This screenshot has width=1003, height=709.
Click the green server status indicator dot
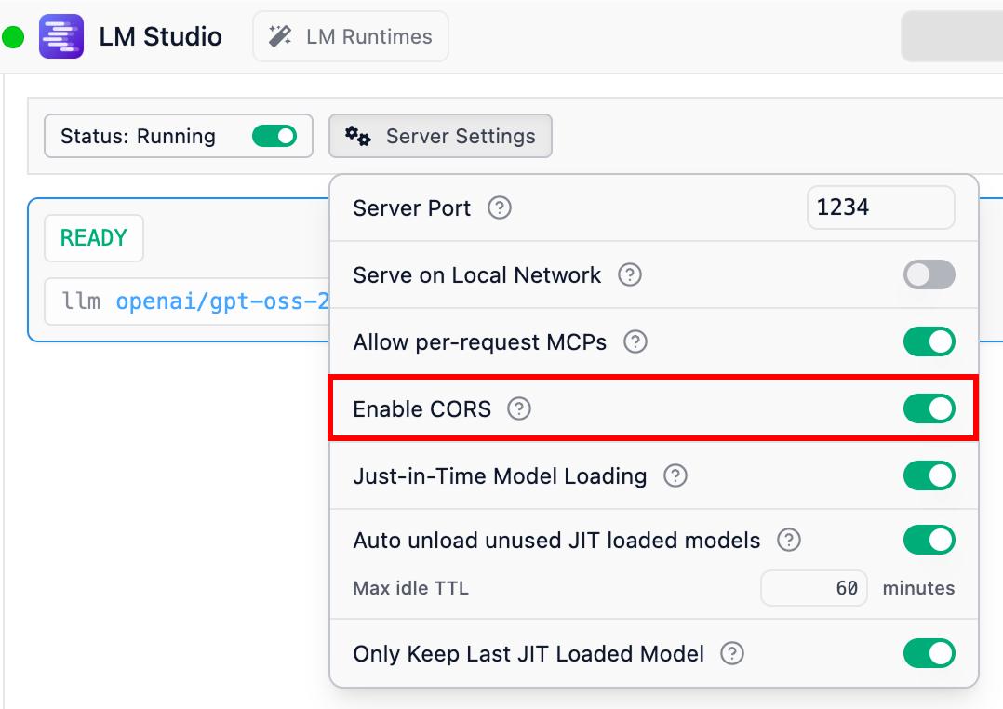coord(11,35)
